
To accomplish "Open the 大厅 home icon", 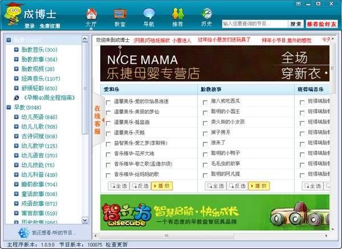I will click(x=92, y=14).
